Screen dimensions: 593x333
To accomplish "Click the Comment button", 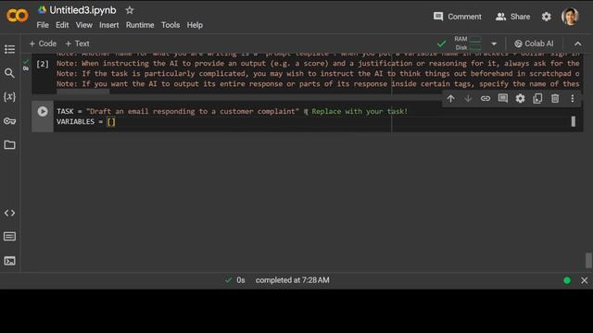I will (x=457, y=17).
